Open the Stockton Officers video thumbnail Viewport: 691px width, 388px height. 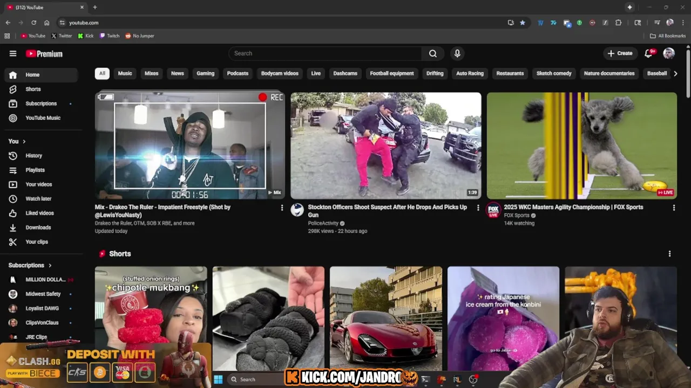(x=386, y=145)
